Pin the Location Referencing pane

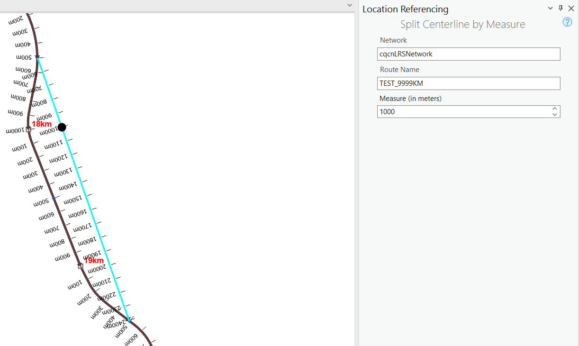tap(560, 9)
